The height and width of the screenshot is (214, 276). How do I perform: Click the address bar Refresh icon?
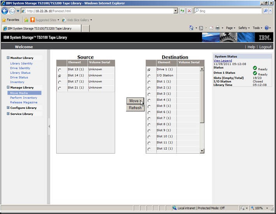click(x=182, y=11)
